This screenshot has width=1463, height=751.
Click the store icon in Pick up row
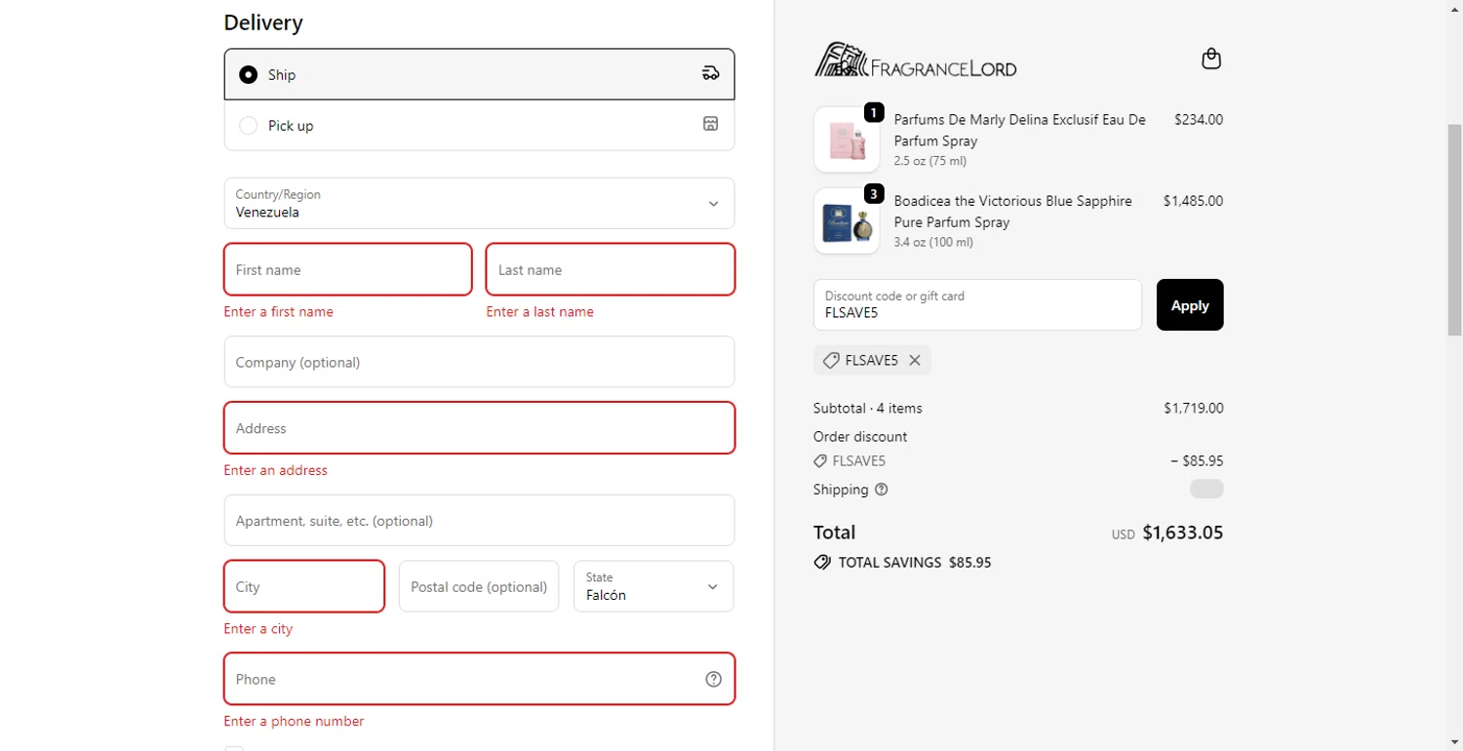click(x=711, y=124)
